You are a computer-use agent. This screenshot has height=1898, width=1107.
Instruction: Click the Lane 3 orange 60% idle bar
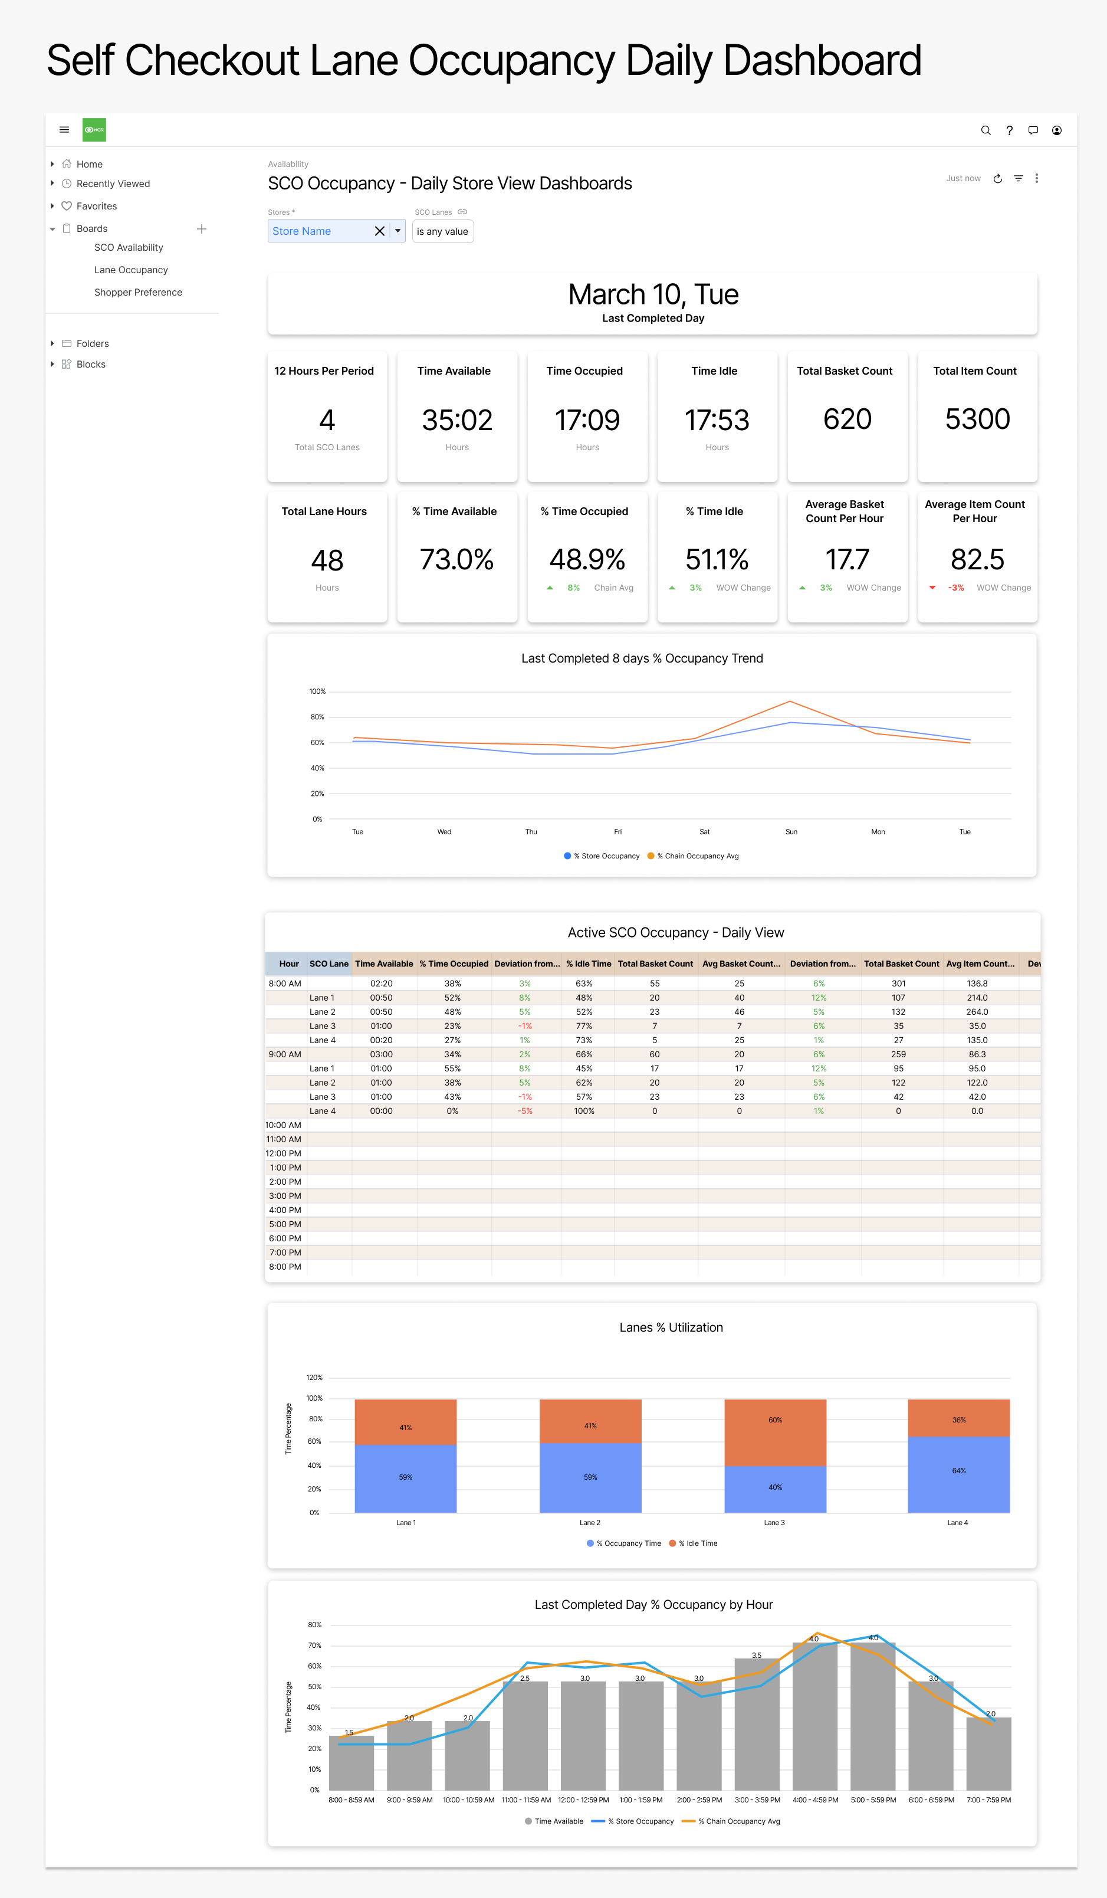coord(775,1432)
